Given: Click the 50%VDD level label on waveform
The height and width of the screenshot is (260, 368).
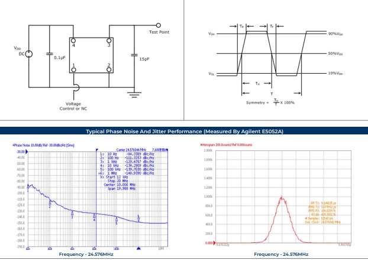Looking at the screenshot, I should [335, 53].
